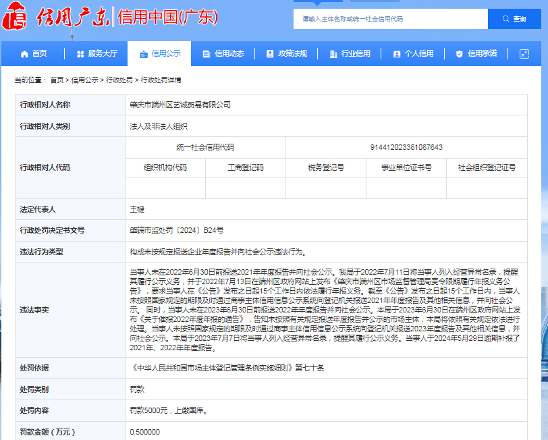Select the 事业单位证书号 header cell
This screenshot has height=440, width=548.
[406, 168]
